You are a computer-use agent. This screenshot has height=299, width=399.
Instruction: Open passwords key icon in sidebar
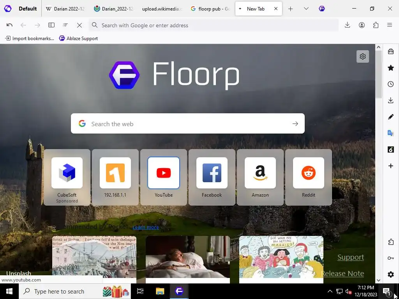[x=391, y=258]
